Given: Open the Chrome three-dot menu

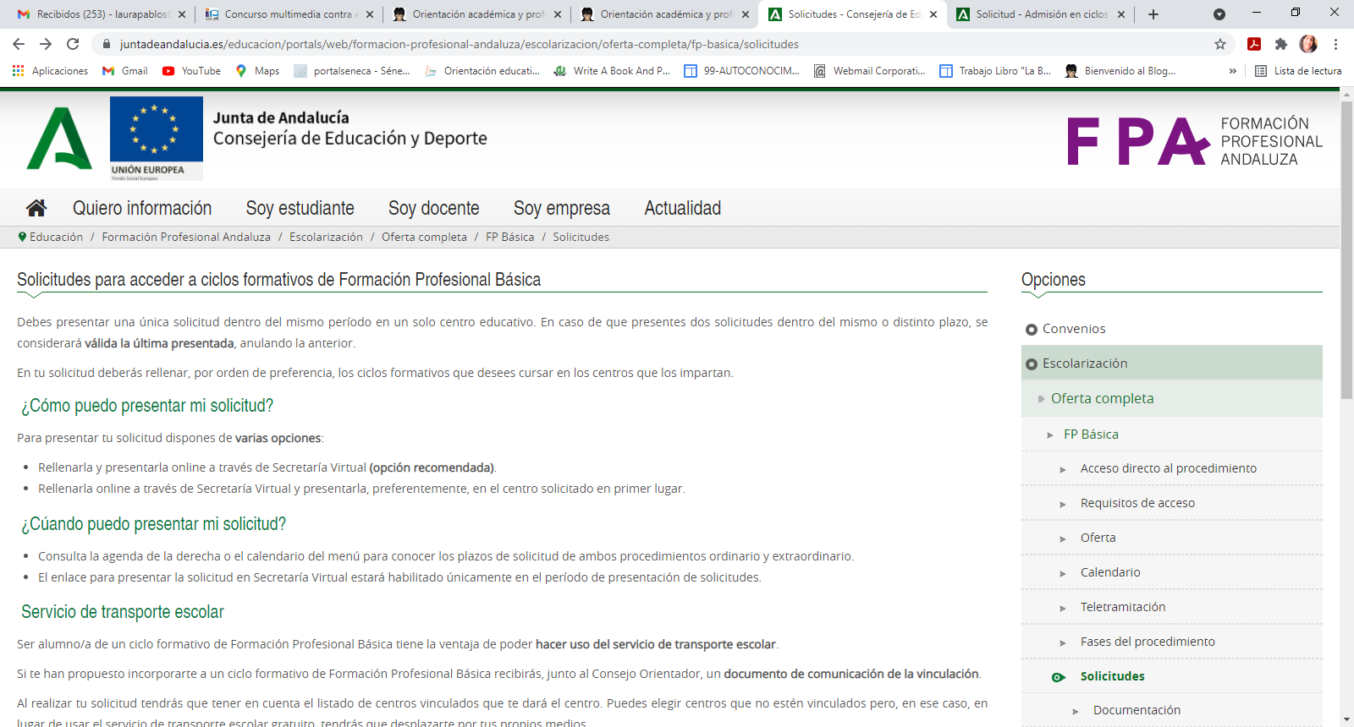Looking at the screenshot, I should (x=1335, y=44).
